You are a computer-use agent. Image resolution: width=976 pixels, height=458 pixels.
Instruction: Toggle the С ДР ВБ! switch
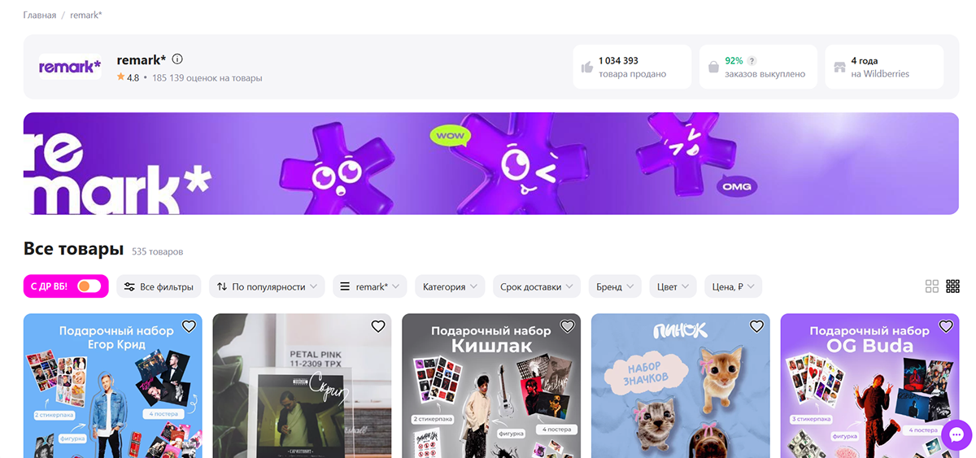coord(89,286)
